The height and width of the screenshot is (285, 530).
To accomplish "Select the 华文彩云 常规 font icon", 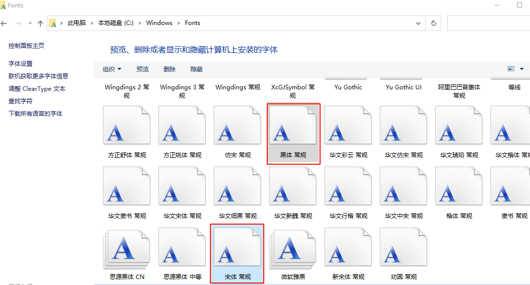I will 349,125.
